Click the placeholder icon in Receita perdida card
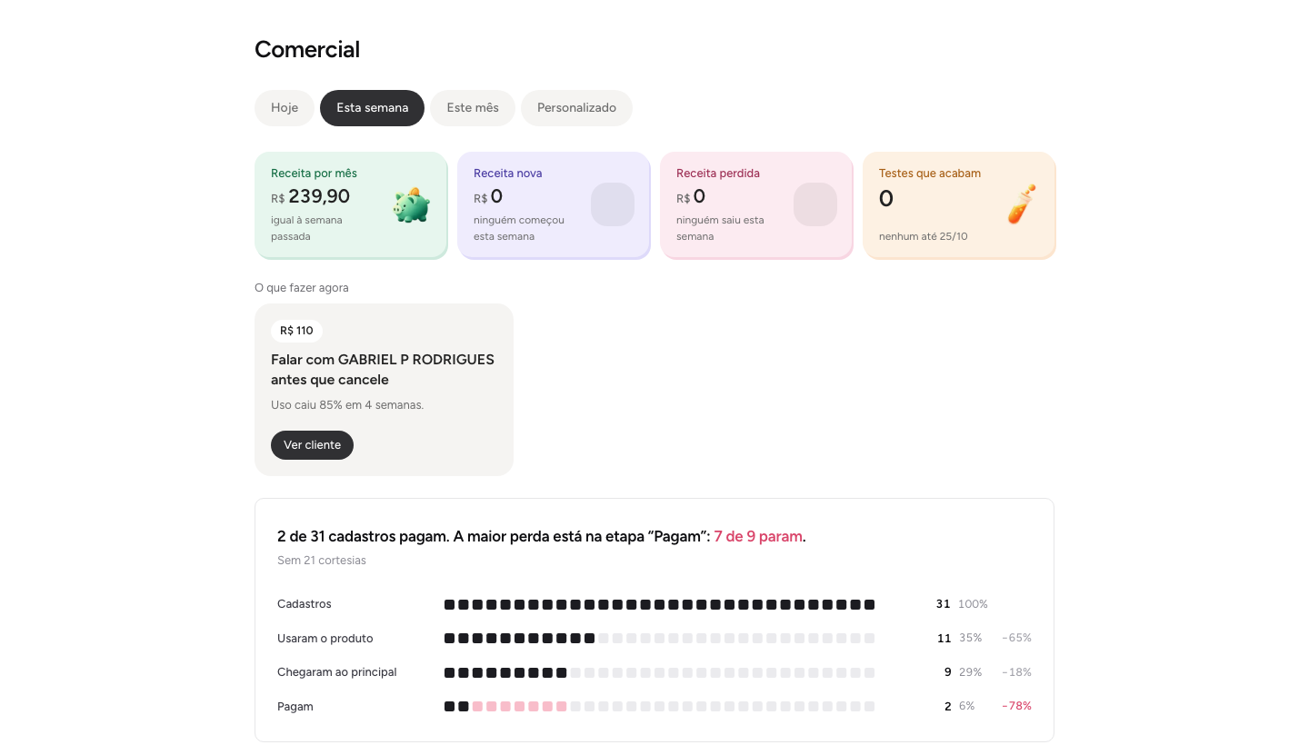The width and height of the screenshot is (1309, 745). pos(815,204)
